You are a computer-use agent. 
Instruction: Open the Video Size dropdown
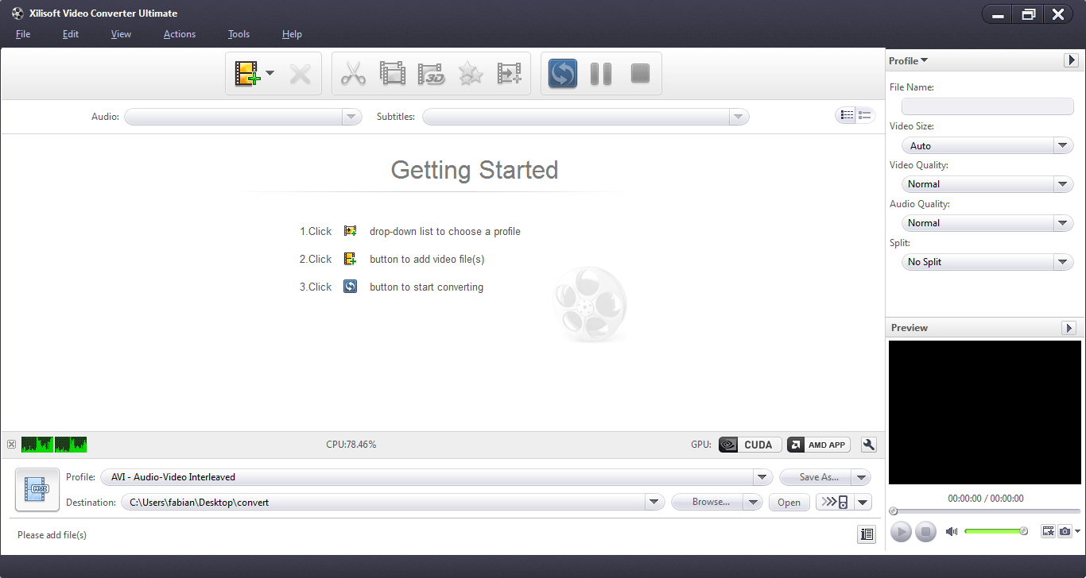coord(1063,145)
